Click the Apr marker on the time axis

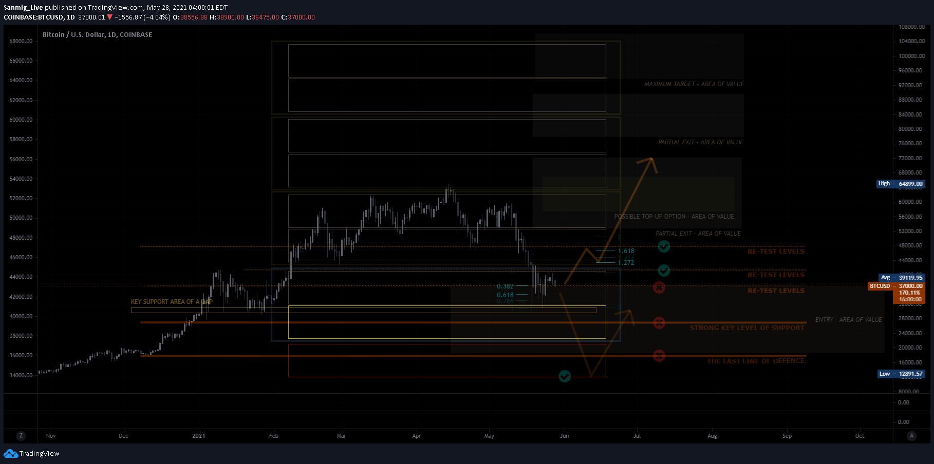417,436
